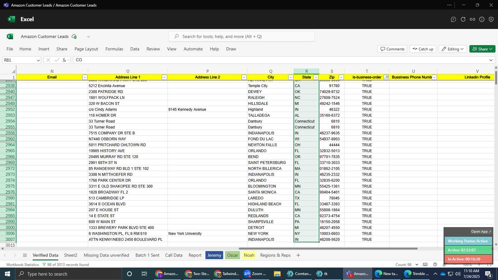Click Open App in the status widget
The image size is (498, 280).
click(481, 231)
